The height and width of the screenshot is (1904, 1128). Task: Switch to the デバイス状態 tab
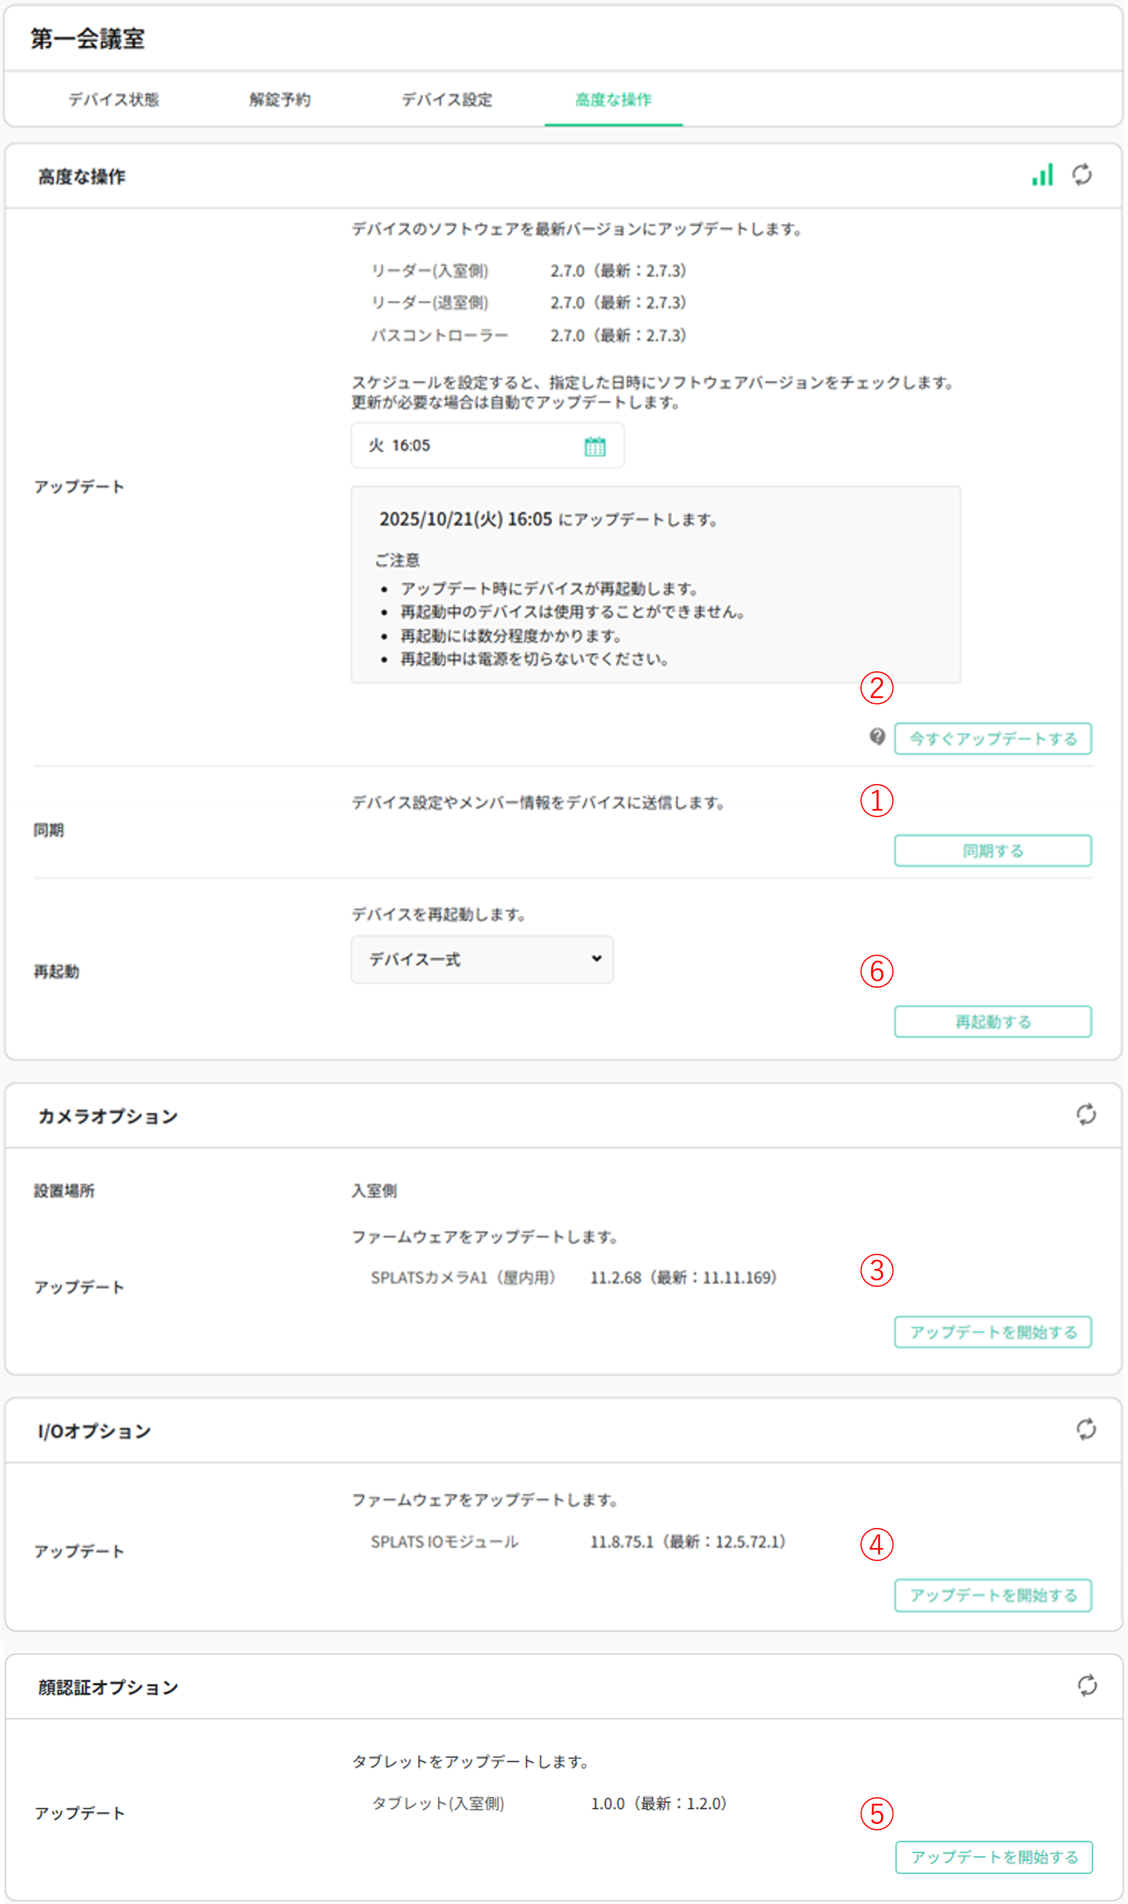tap(114, 100)
